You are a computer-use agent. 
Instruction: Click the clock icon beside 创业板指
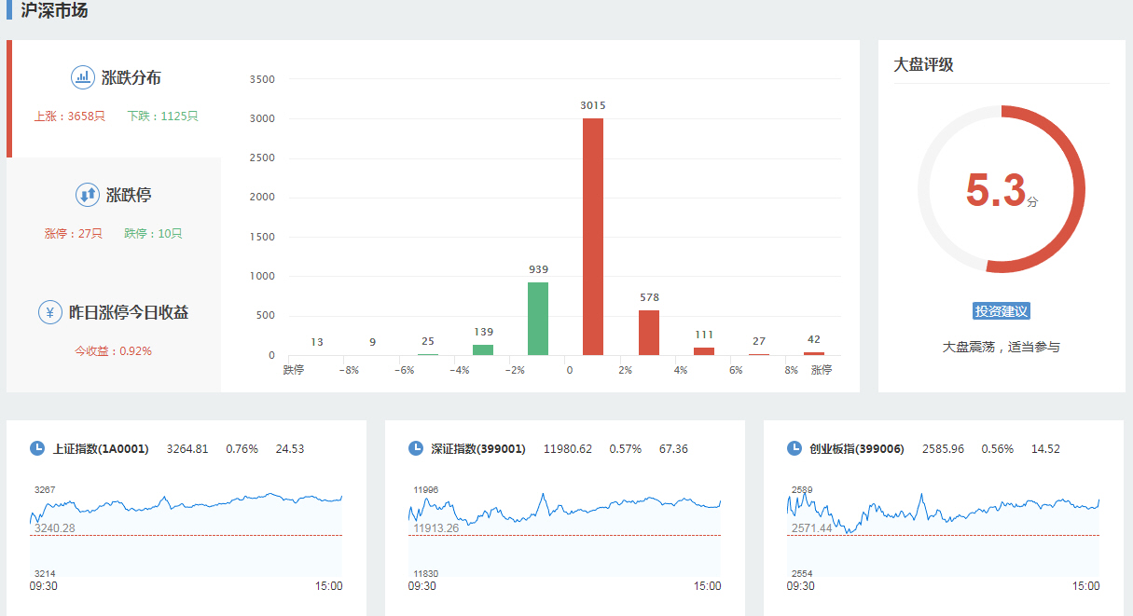(x=794, y=448)
